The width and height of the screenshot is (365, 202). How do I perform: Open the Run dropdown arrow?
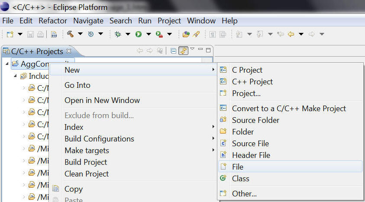[x=149, y=34]
